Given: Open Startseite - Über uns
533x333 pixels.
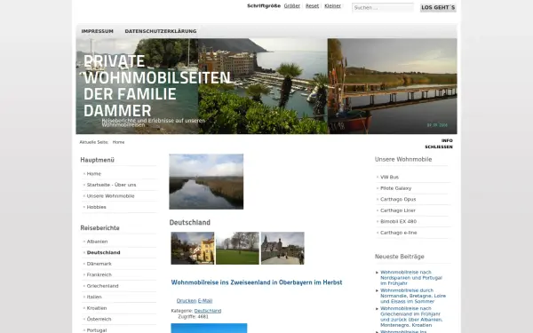Looking at the screenshot, I should pyautogui.click(x=111, y=185).
